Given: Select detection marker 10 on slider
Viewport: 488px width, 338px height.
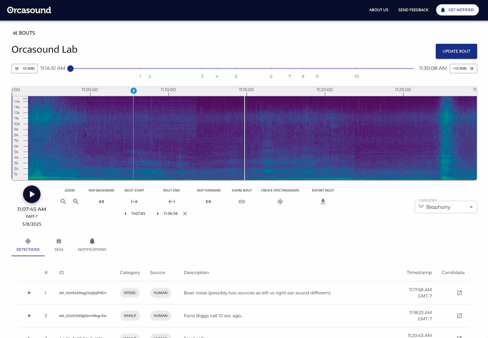Looking at the screenshot, I should (x=357, y=76).
